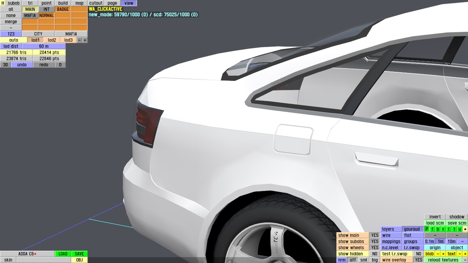Click save scm

click(x=457, y=223)
